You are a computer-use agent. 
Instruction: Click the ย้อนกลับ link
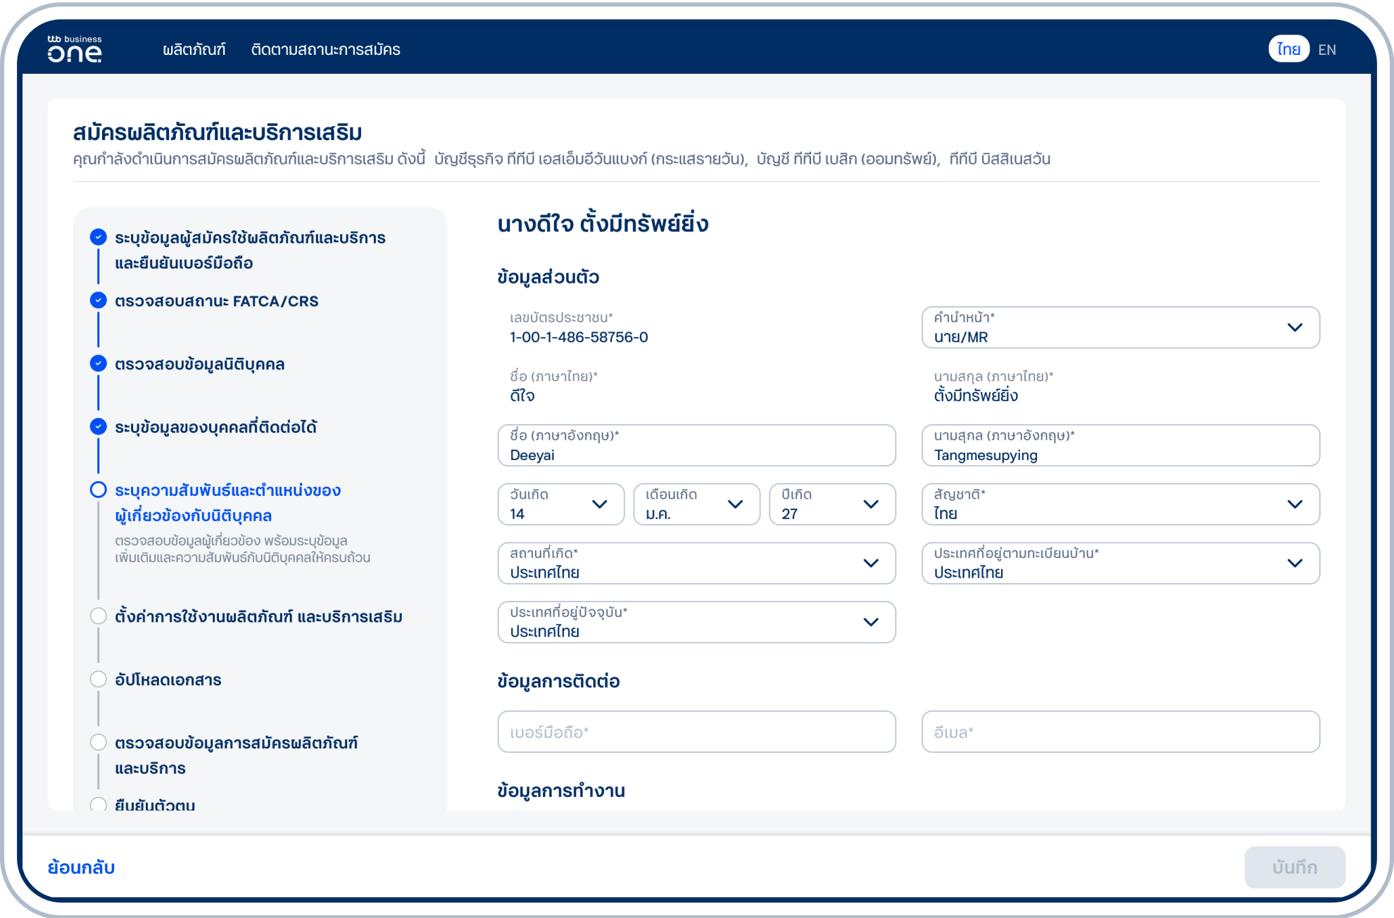[x=81, y=867]
